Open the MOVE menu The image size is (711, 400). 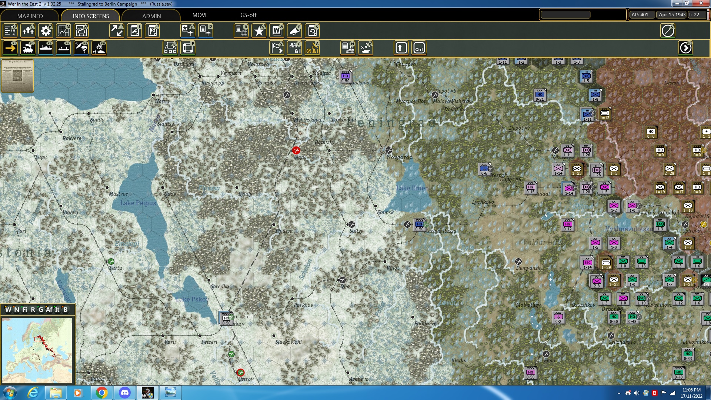[200, 15]
